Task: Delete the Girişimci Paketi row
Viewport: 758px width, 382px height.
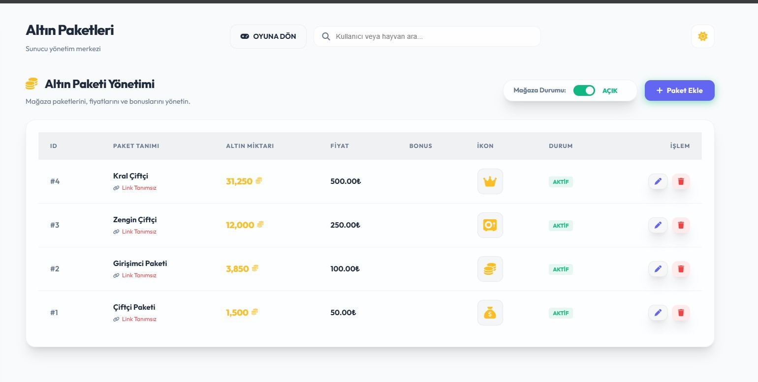Action: pyautogui.click(x=681, y=269)
